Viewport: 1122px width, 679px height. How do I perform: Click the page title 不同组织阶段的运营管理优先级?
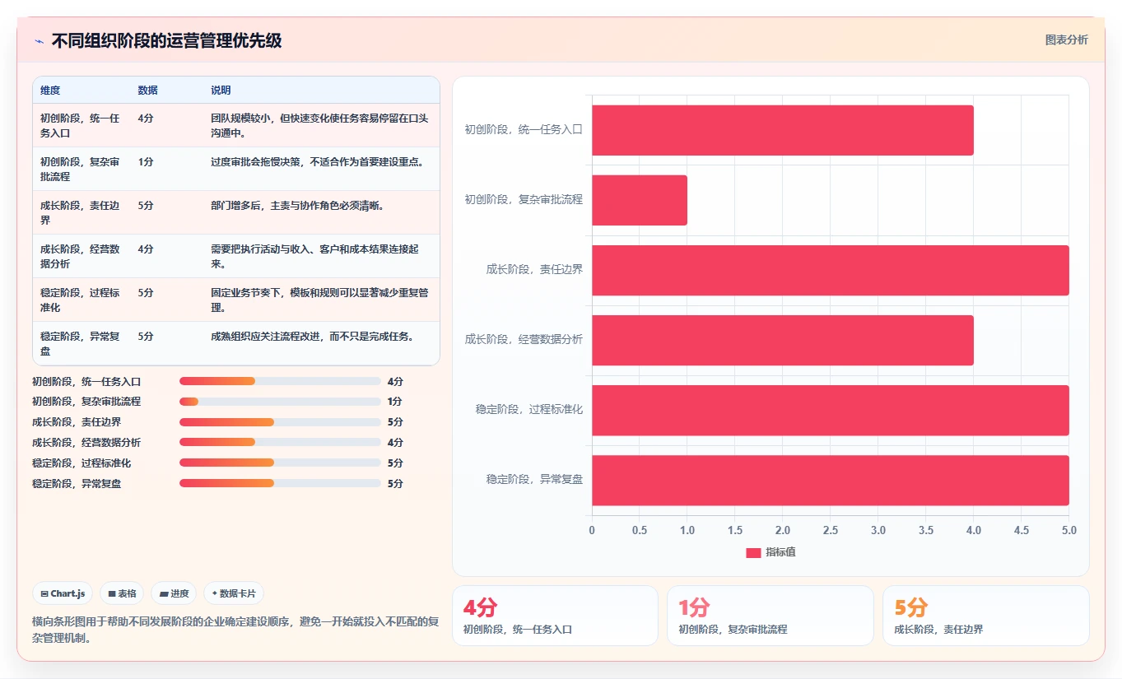(167, 41)
